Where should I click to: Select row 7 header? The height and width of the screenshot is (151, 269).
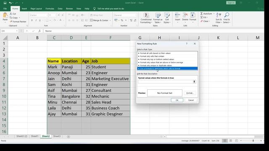4,79
